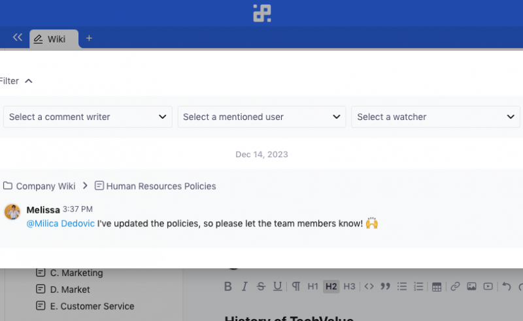Insert an image via the toolbar
The width and height of the screenshot is (523, 321).
pos(471,286)
